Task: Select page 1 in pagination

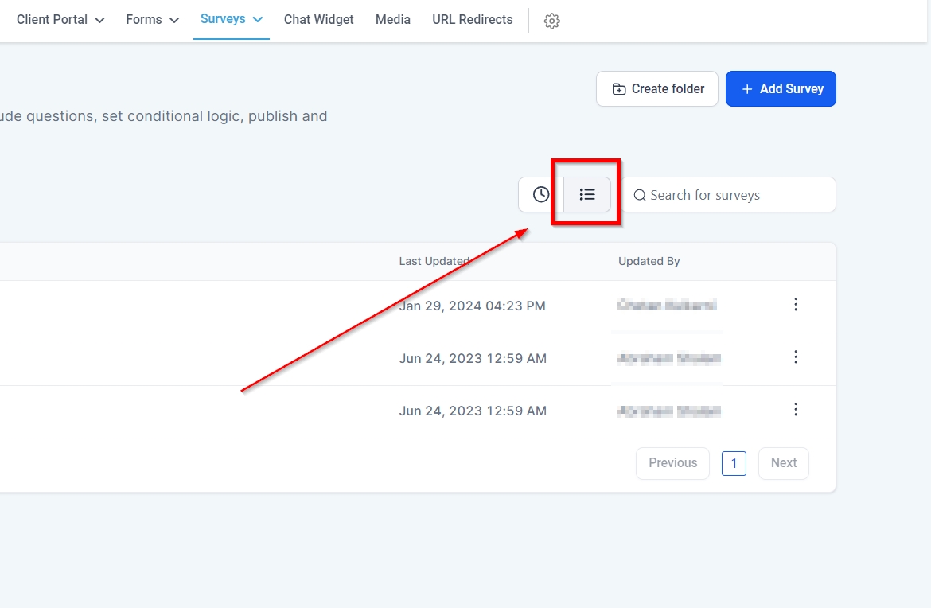Action: tap(734, 463)
